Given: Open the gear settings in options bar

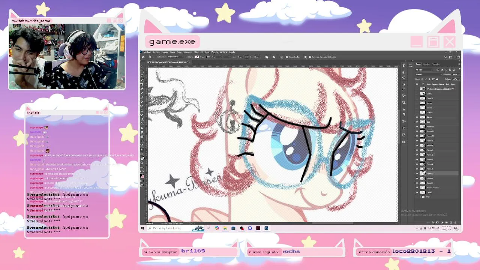Looking at the screenshot, I should coord(305,57).
